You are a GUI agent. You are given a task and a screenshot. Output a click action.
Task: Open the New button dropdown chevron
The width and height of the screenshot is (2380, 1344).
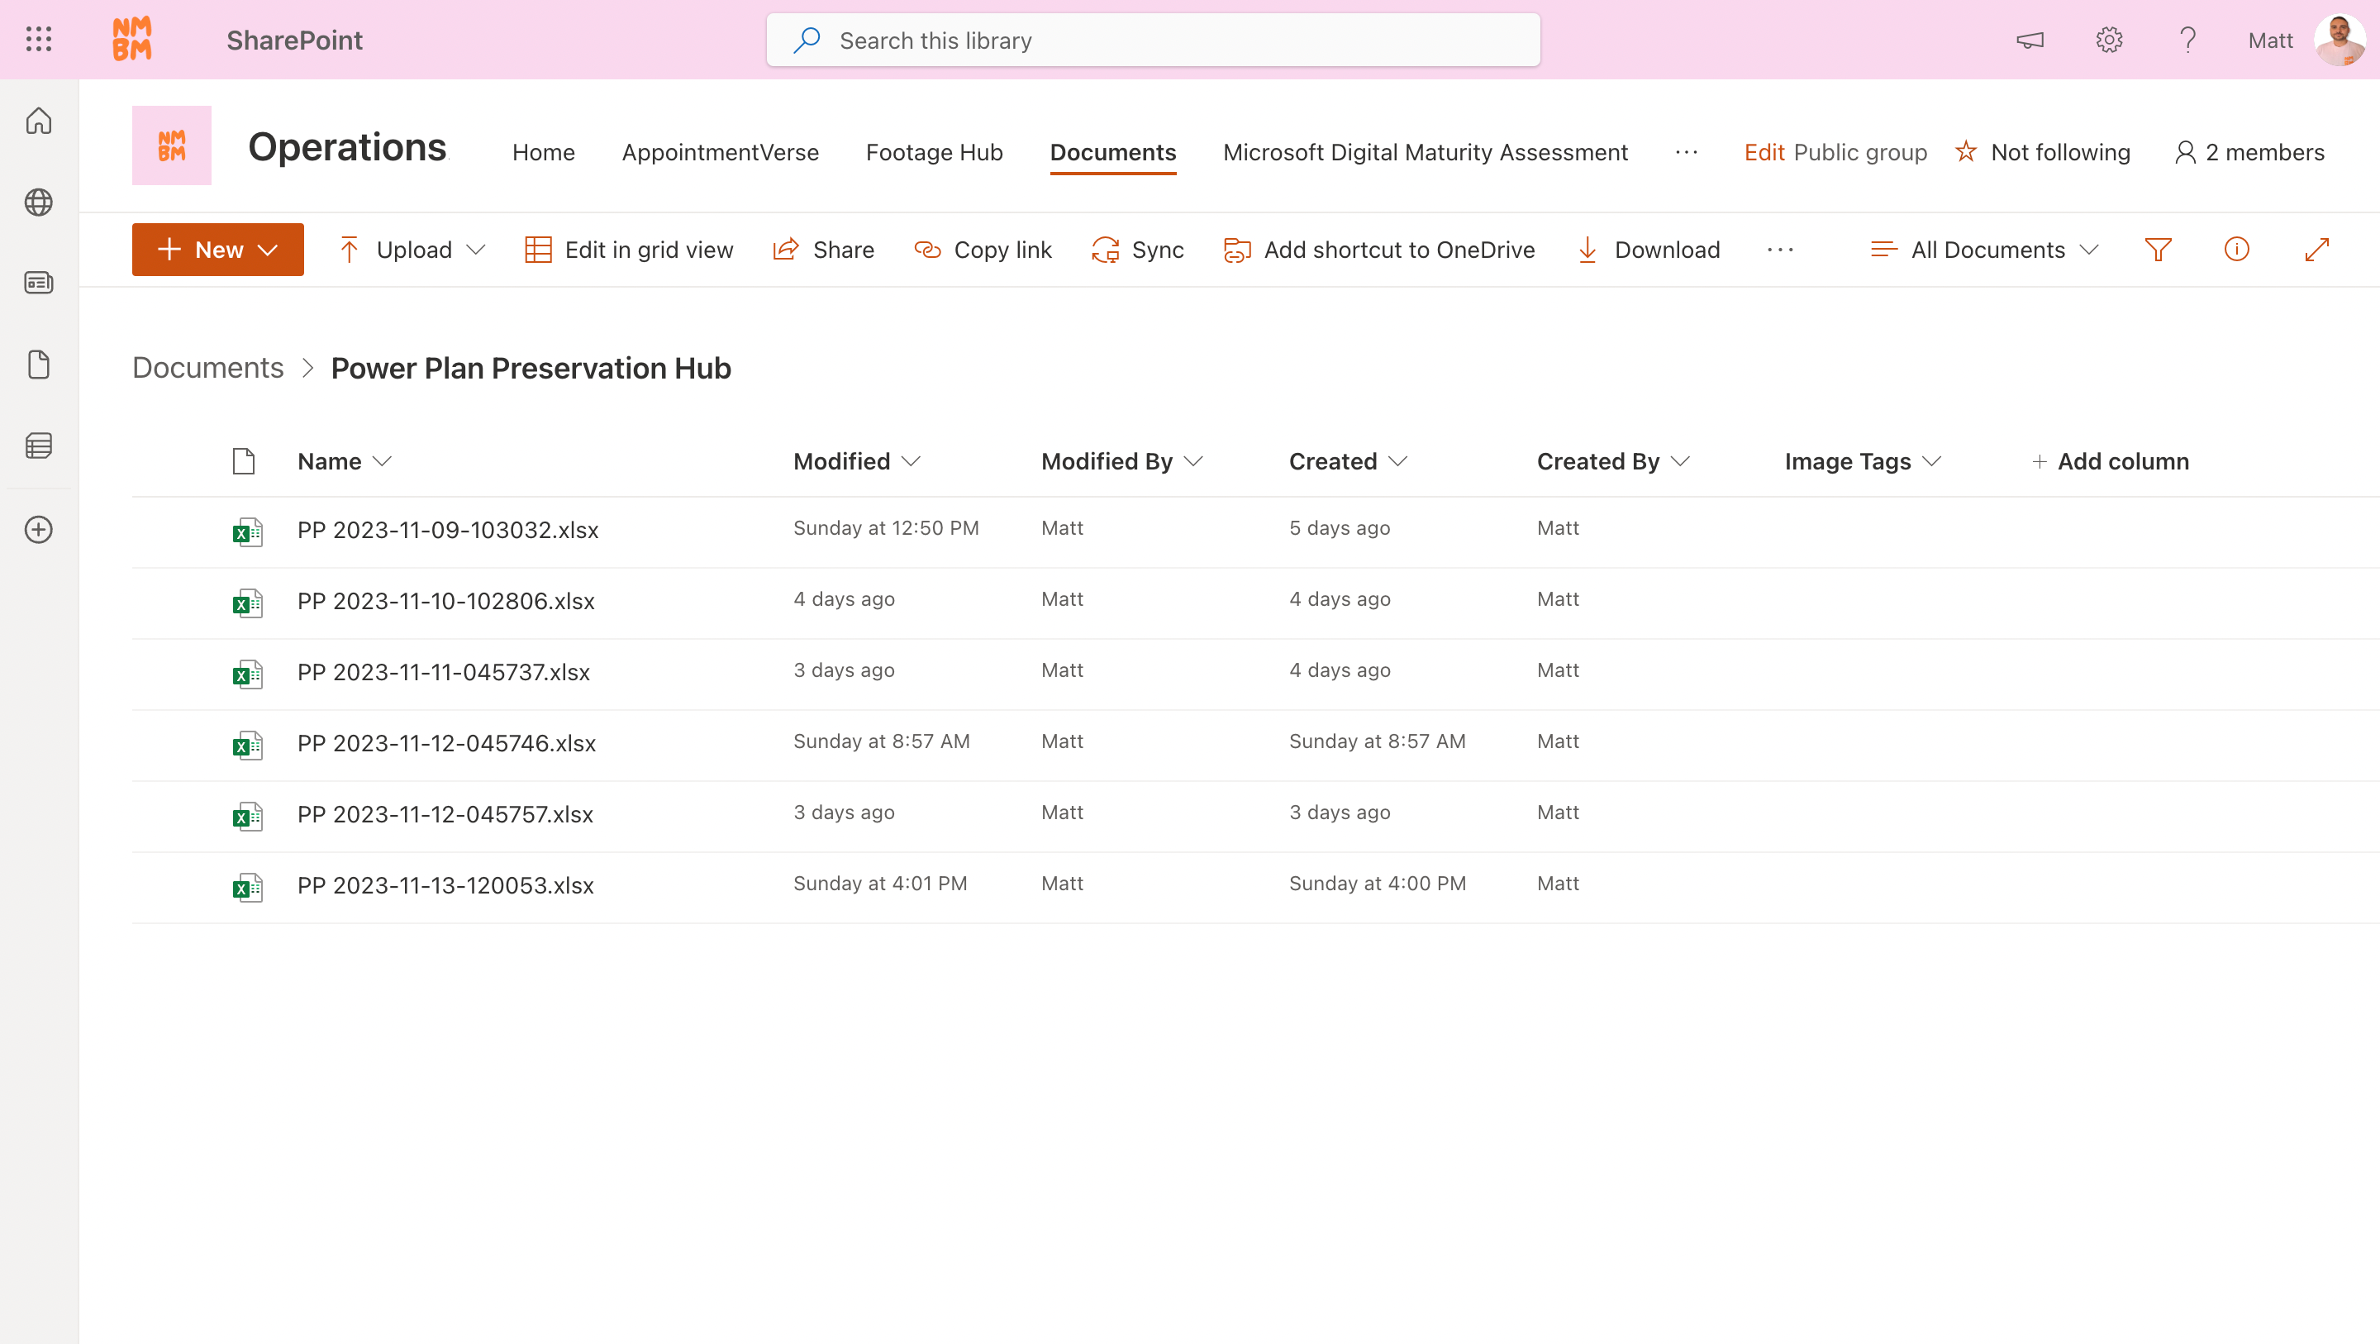coord(269,249)
